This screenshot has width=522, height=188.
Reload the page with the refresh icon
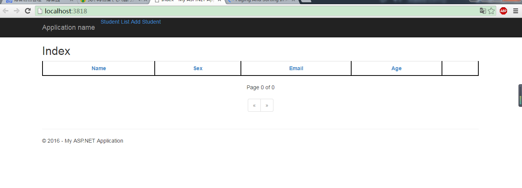tap(28, 11)
